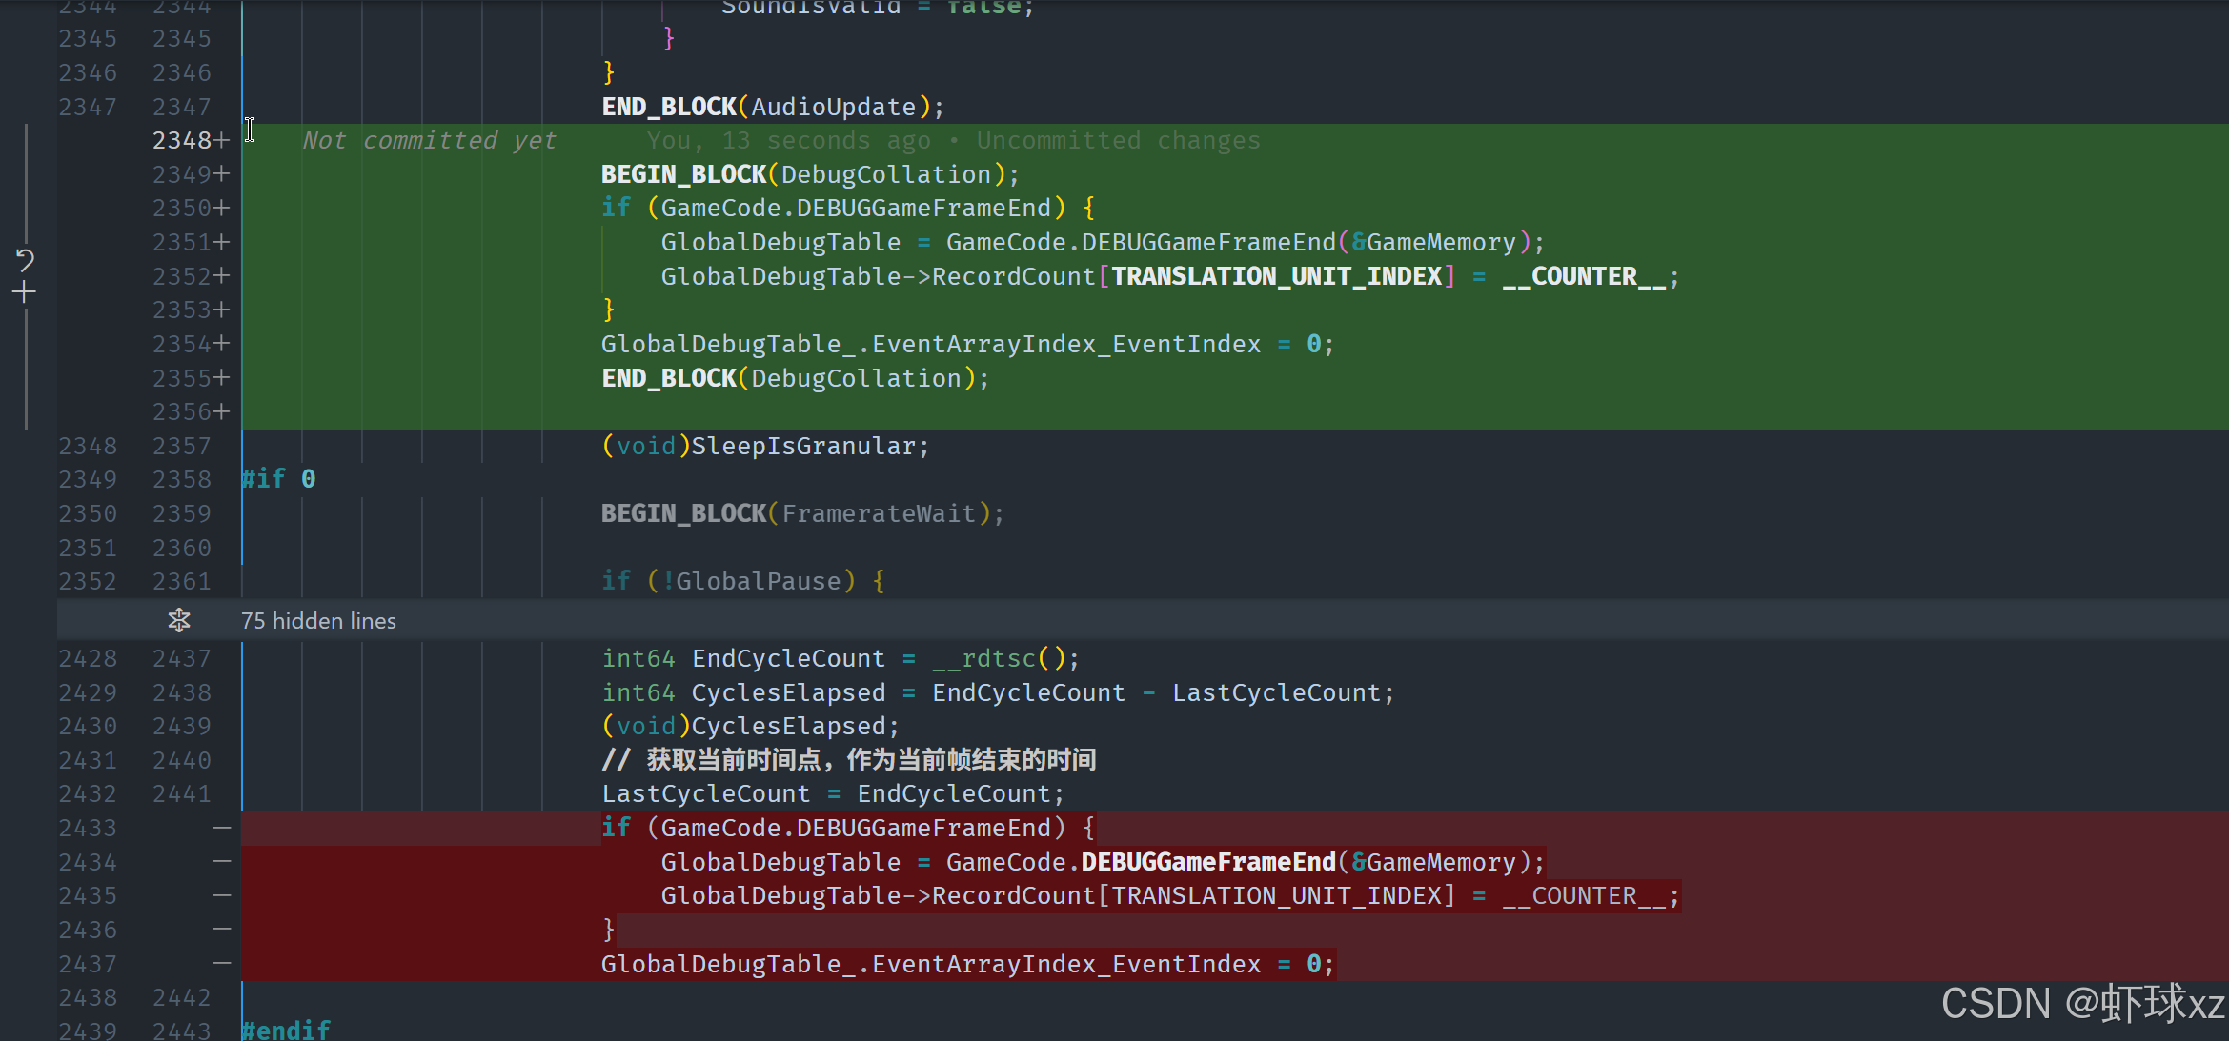Click the '#if 0' preprocessor directive
The height and width of the screenshot is (1041, 2229).
[278, 479]
